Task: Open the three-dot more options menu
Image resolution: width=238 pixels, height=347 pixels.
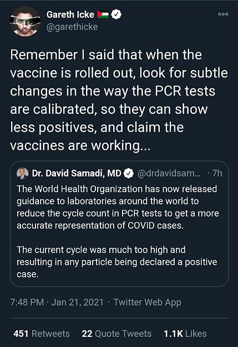Action: pyautogui.click(x=223, y=14)
